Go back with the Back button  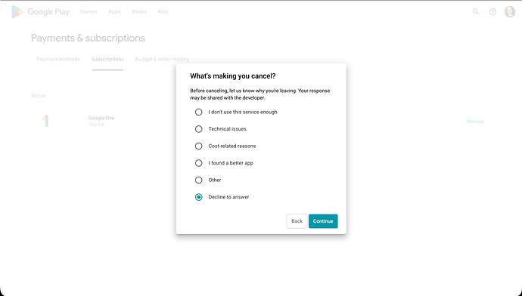coord(297,221)
